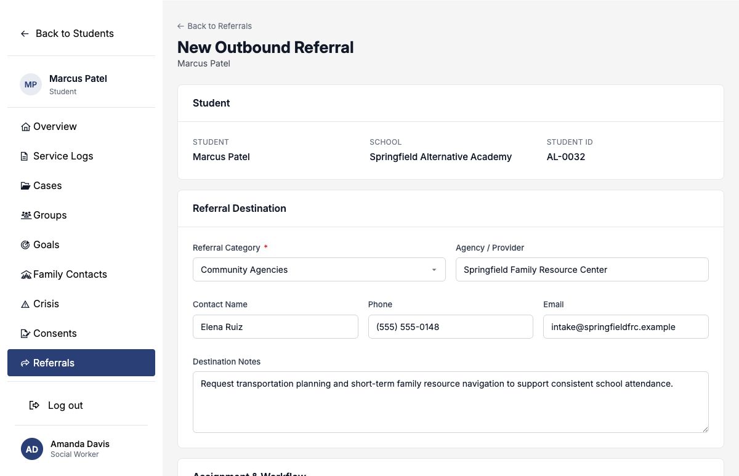Click the Referral Category dropdown arrow
This screenshot has width=739, height=476.
tap(434, 270)
